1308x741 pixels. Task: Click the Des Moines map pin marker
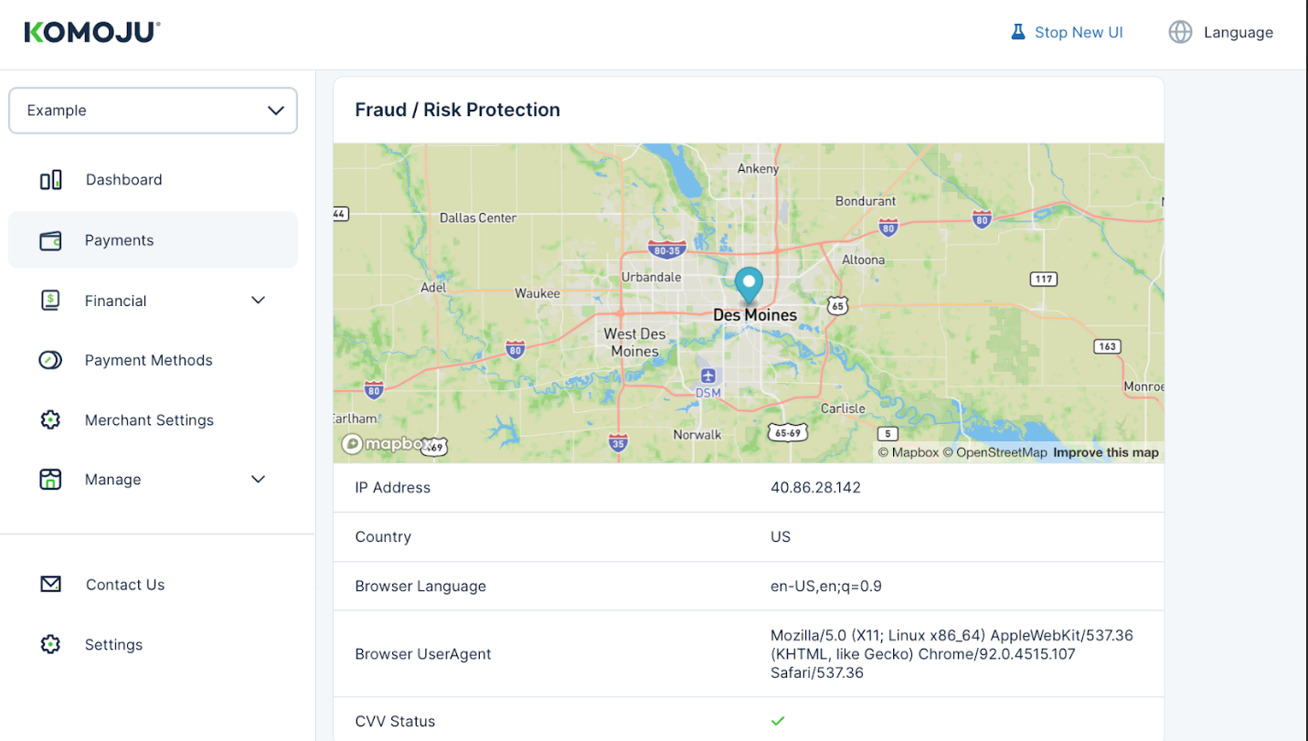[749, 284]
